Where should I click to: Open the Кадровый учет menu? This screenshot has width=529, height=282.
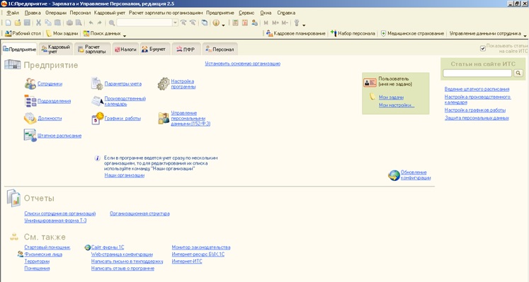click(110, 13)
